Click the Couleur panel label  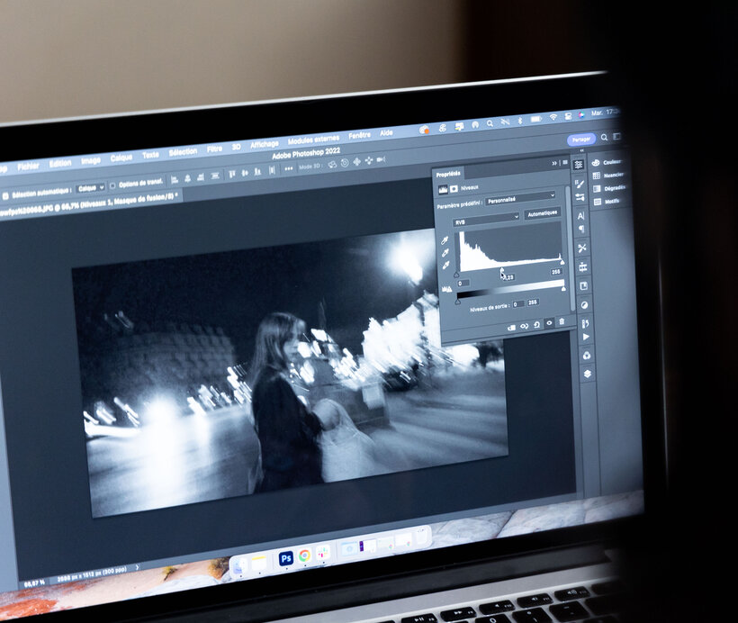(x=612, y=162)
